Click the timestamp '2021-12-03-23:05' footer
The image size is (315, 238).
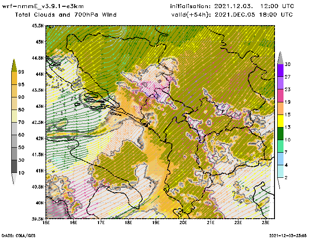(288, 236)
